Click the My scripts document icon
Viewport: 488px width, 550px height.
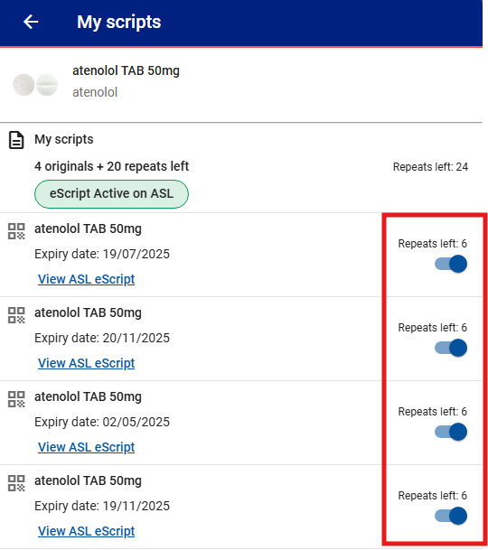click(16, 140)
